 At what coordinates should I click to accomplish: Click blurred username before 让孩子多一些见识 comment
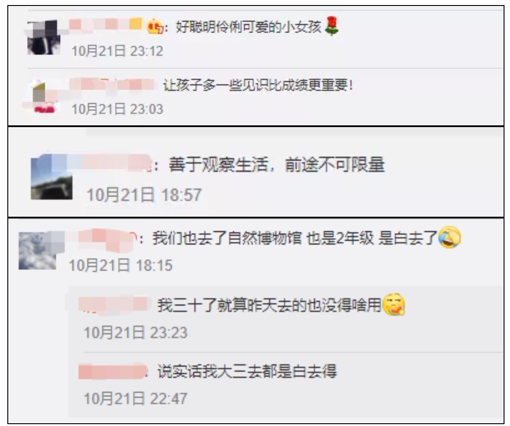pyautogui.click(x=111, y=84)
